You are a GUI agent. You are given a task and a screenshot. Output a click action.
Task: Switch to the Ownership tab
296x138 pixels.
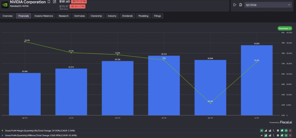96,16
